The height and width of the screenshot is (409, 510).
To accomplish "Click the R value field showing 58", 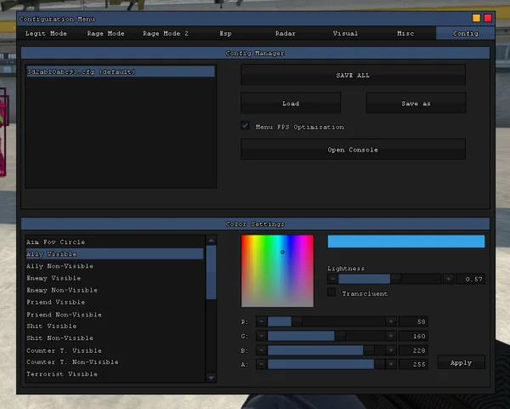I will pyautogui.click(x=413, y=321).
